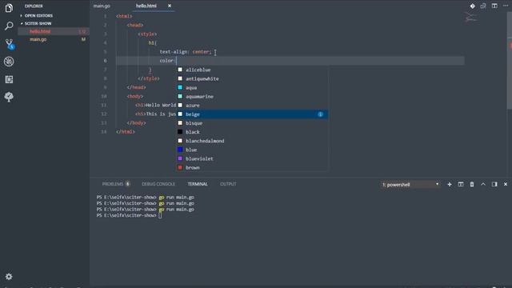Pick blanchedalmond from the suggestion list

[x=252, y=141]
